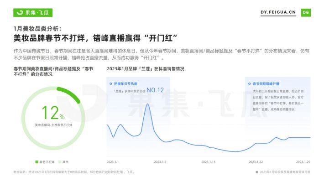Select the 2023.1.15 axis date label
Viewport: 324px width, 182px height.
208,162
